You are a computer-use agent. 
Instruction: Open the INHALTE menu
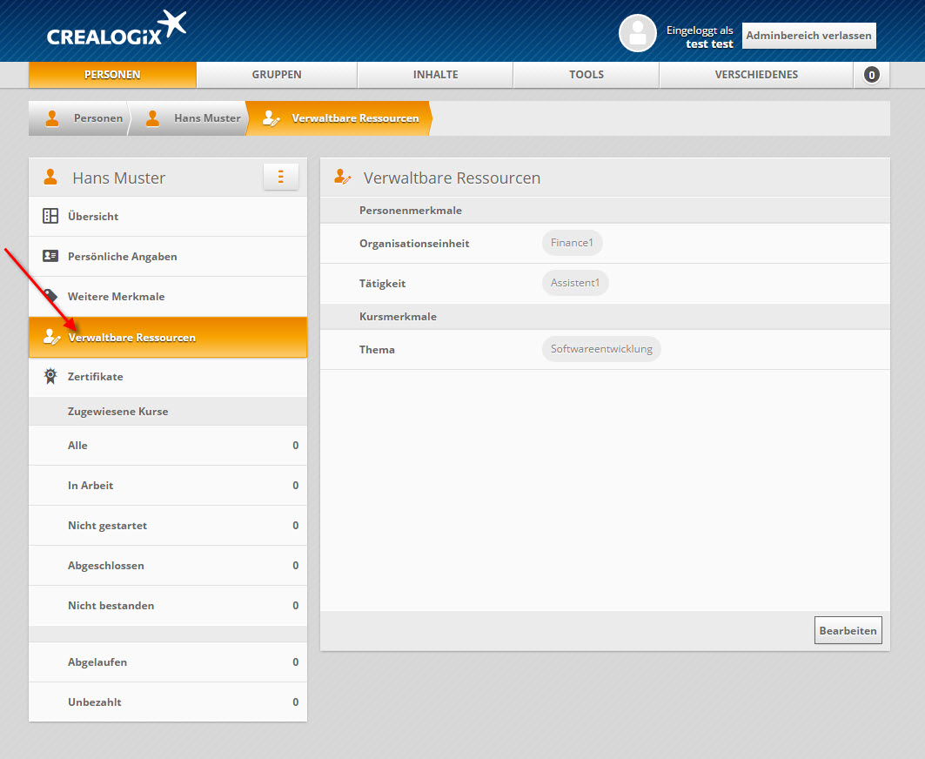point(435,75)
